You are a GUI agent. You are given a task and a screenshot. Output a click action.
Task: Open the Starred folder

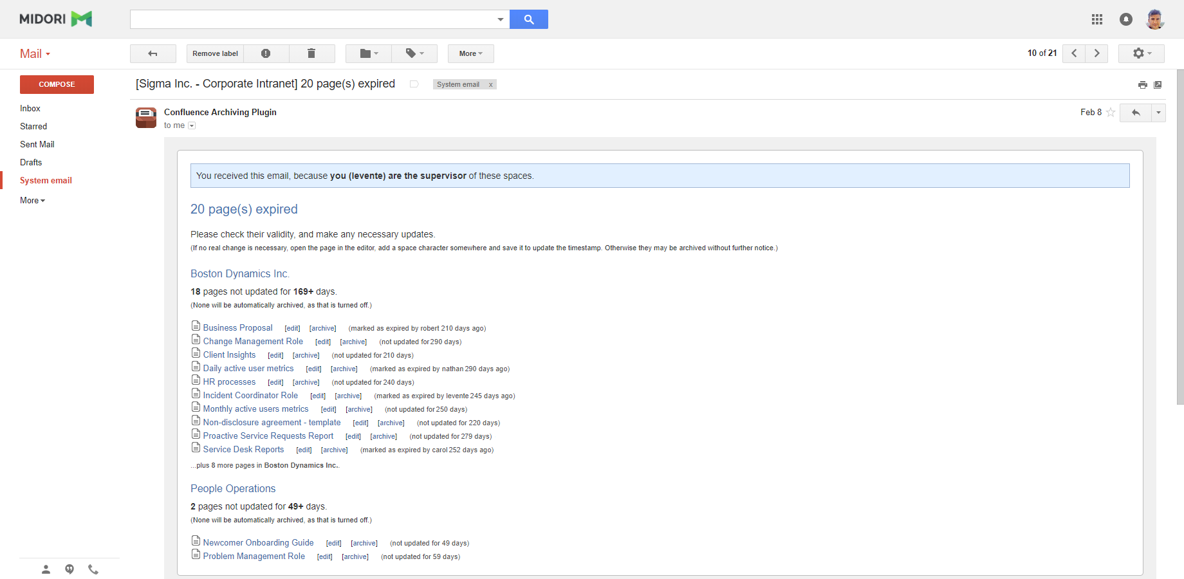click(33, 126)
